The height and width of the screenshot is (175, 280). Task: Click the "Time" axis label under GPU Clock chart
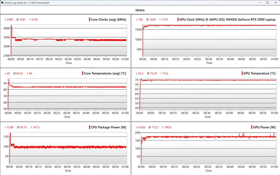(x=209, y=63)
